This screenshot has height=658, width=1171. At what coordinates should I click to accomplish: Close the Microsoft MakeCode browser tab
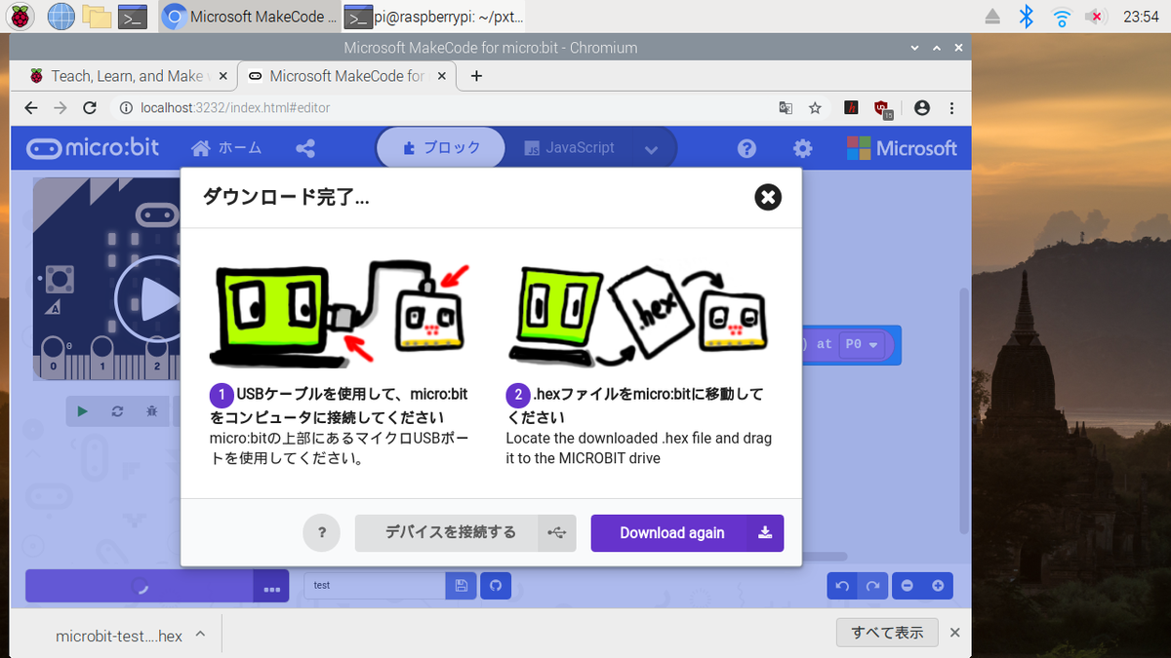click(440, 76)
